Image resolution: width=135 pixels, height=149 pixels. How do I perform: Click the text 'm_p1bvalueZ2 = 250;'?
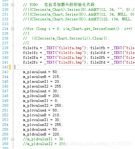click(x=43, y=106)
